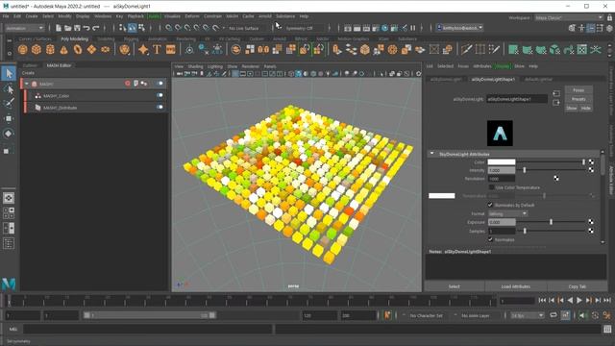This screenshot has width=615, height=346.
Task: Open the Arnold menu in the menu bar
Action: 265,16
